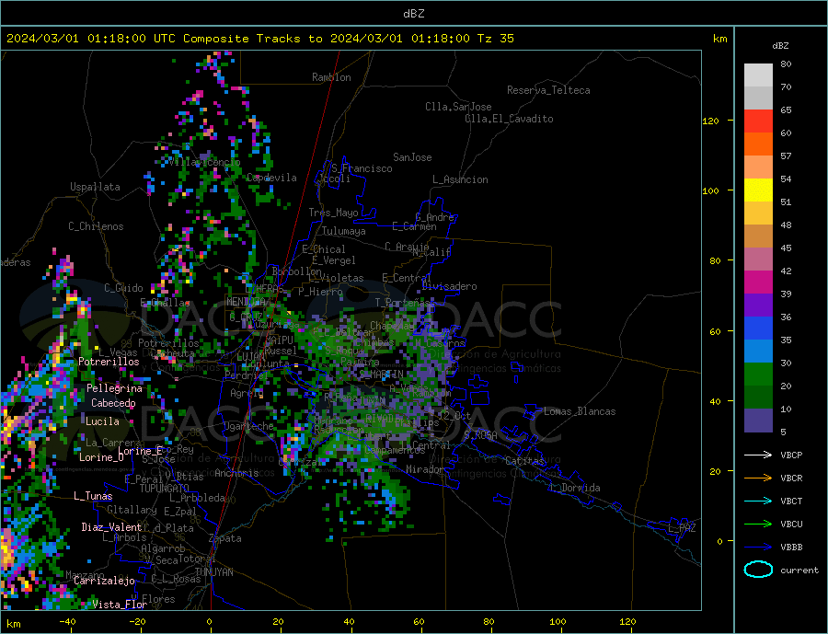This screenshot has width=828, height=634.
Task: Pick the slate purple bottom legend swatch
Action: (758, 421)
